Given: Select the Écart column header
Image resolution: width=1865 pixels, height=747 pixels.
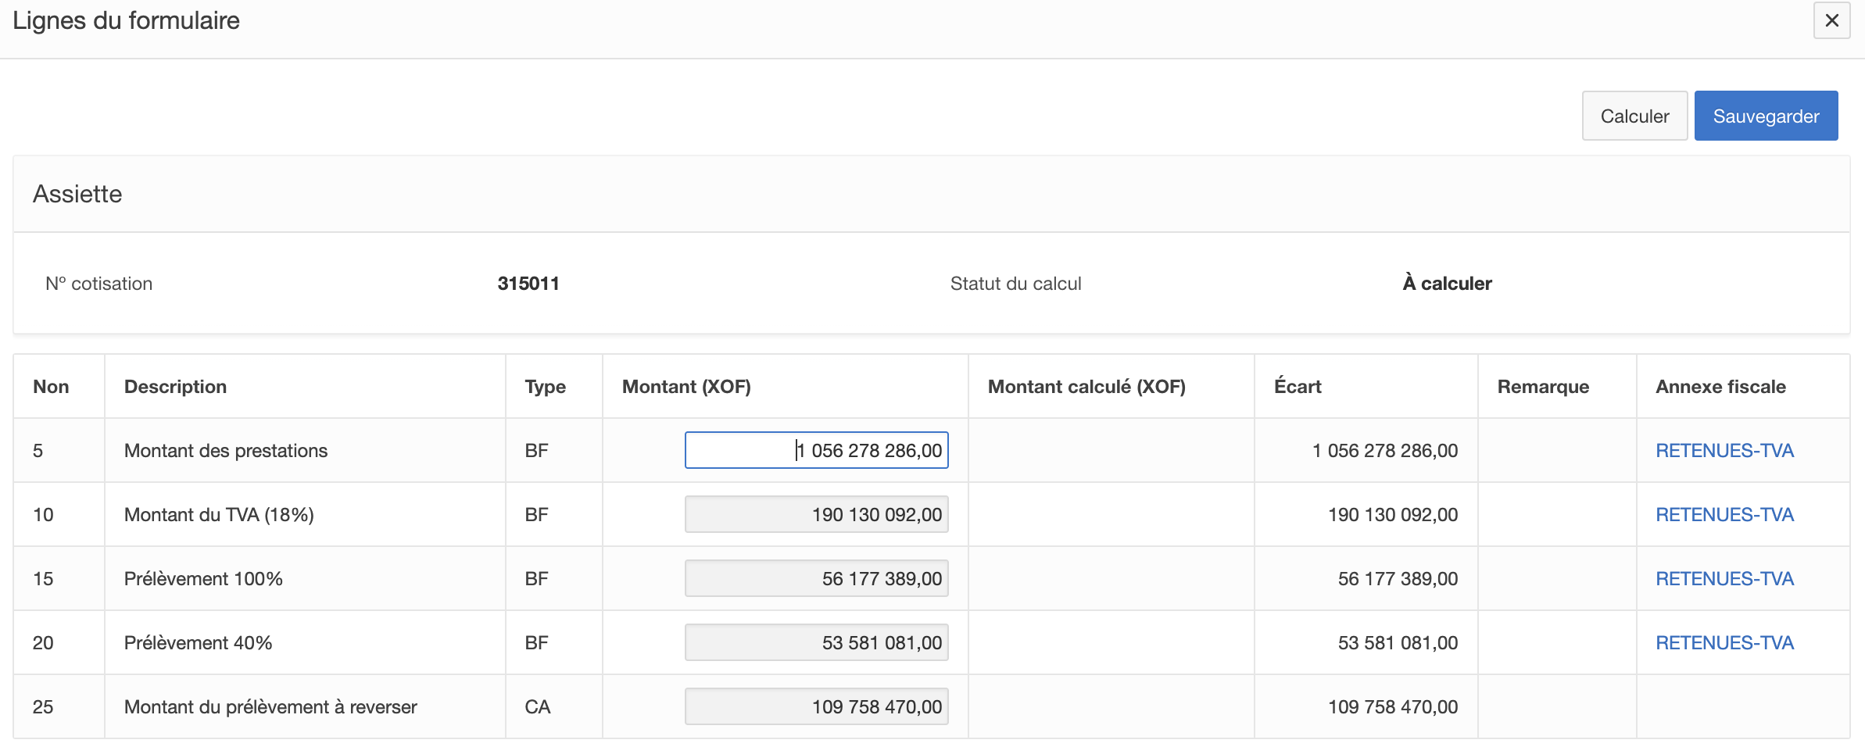Looking at the screenshot, I should coord(1297,387).
